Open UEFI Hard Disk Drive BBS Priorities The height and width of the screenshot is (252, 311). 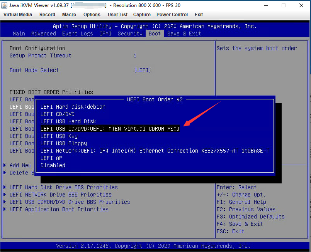pos(64,187)
